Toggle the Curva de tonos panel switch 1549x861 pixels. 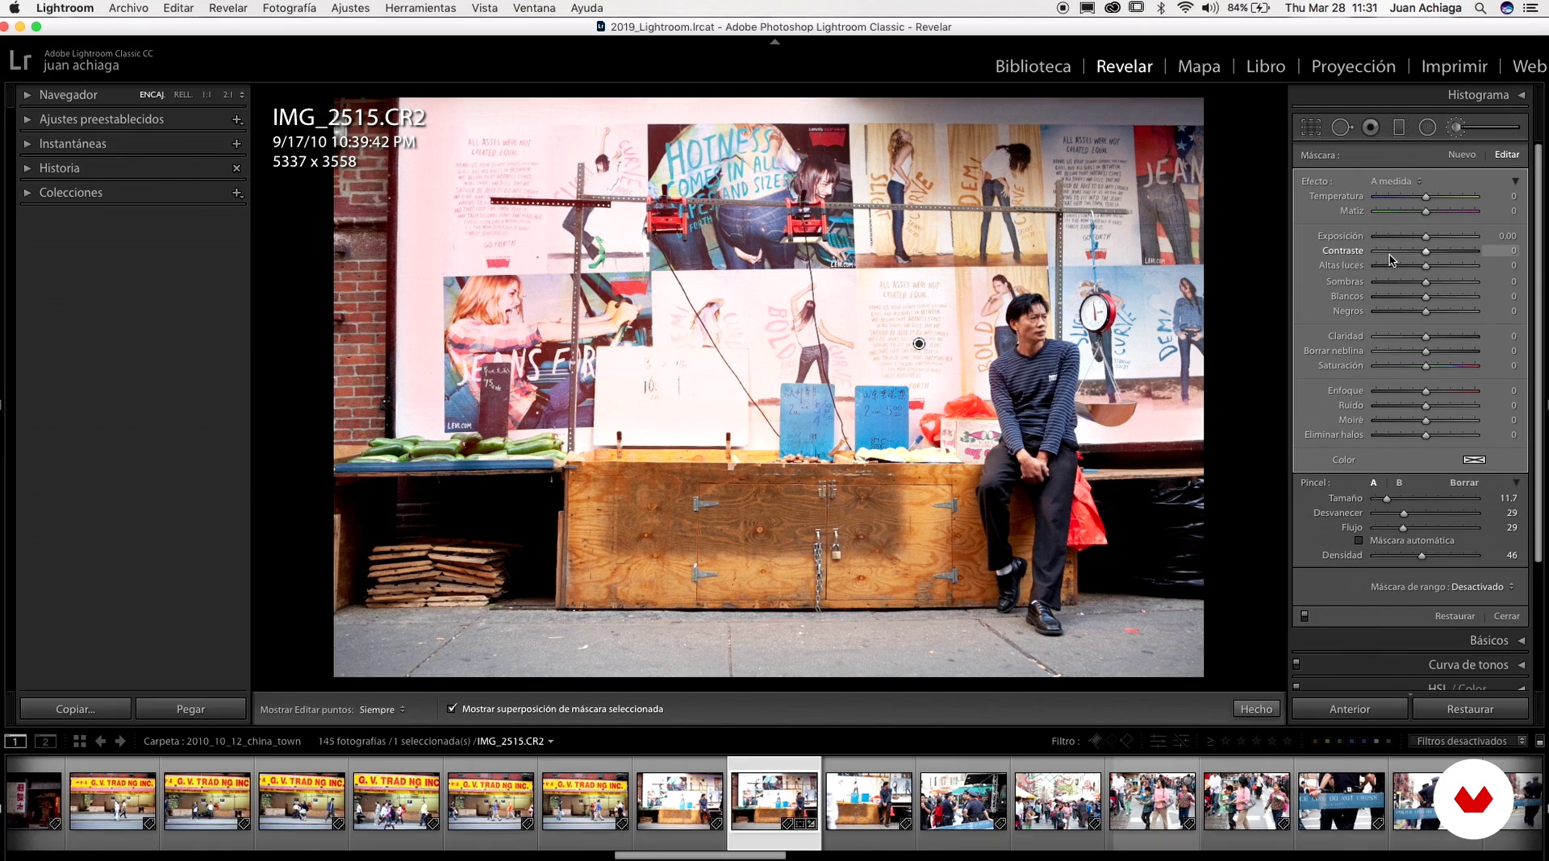pyautogui.click(x=1296, y=664)
